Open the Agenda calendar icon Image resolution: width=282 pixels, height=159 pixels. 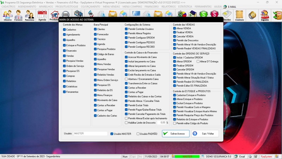tap(42, 15)
